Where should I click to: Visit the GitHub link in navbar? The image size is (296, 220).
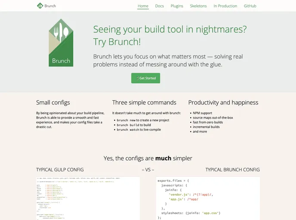point(250,6)
